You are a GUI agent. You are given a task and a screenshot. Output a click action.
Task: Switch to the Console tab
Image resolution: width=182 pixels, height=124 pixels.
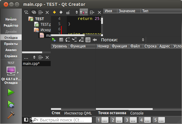coord(137,113)
